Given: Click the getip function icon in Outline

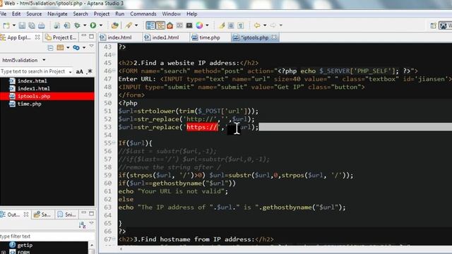Looking at the screenshot, I should [x=13, y=245].
